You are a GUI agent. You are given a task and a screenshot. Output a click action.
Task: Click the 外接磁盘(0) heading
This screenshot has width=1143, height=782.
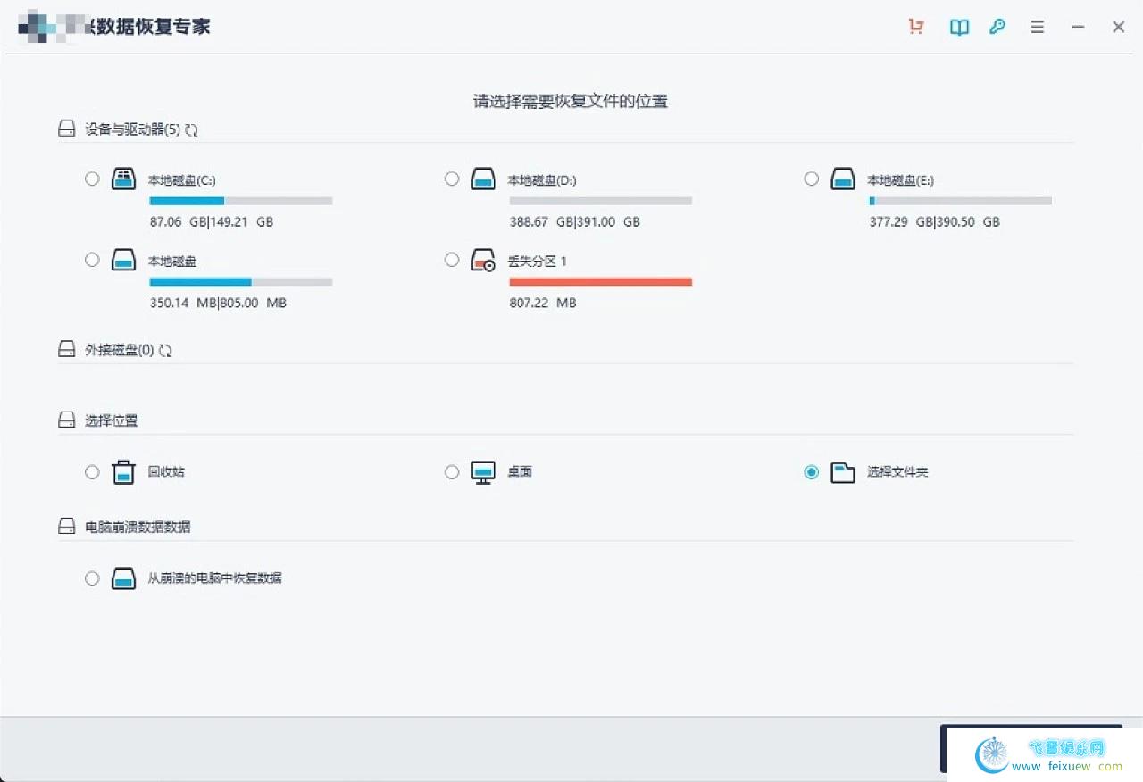pos(120,350)
